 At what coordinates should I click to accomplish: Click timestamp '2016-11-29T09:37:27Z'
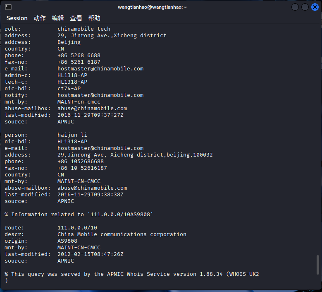[x=91, y=115]
